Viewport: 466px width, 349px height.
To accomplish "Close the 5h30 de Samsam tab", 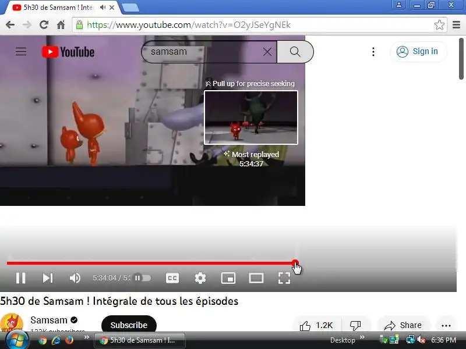I will (x=112, y=8).
